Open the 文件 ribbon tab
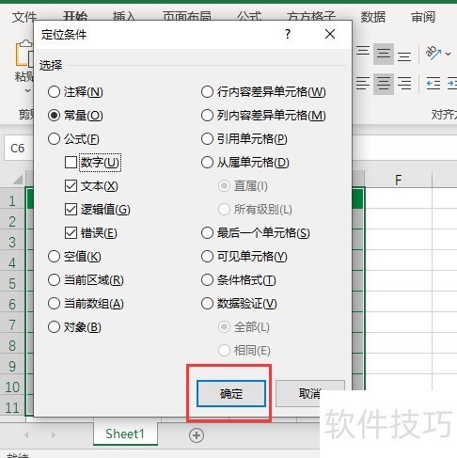Viewport: 457px width, 458px height. [x=24, y=16]
